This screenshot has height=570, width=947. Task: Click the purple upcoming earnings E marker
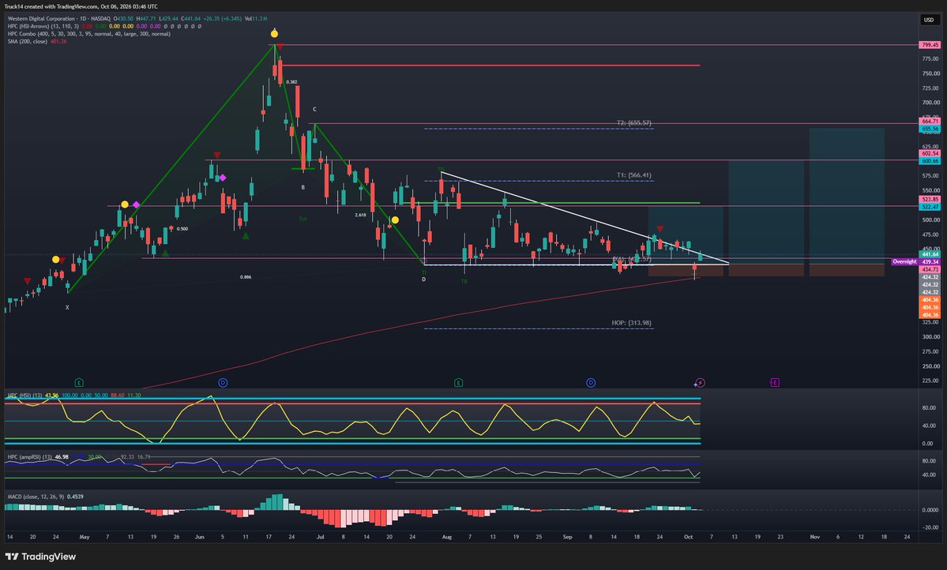coord(774,383)
